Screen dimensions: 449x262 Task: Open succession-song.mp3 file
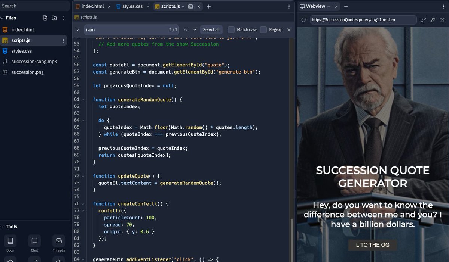pos(34,62)
